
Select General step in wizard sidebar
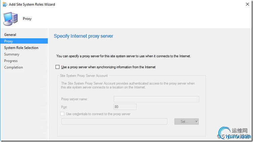click(x=10, y=35)
